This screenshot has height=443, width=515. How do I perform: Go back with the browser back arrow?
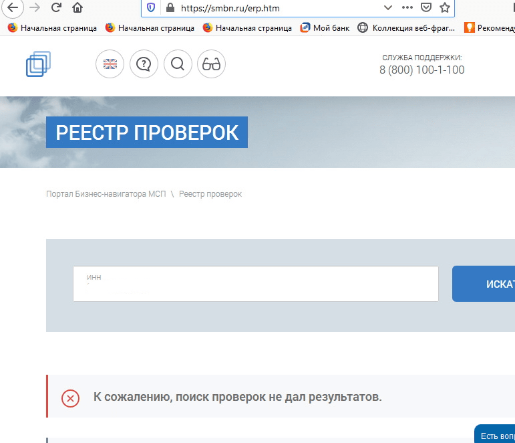[13, 7]
